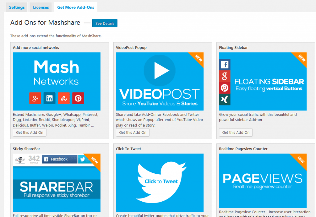Click the Google+ icon in Mash Networks banner
Screen dimensions: 316x217
35,98
